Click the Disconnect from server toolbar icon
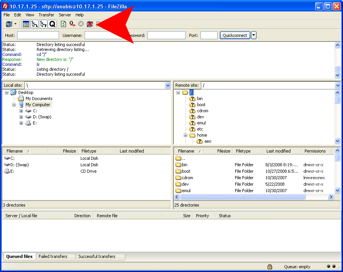The image size is (343, 272). 90,24
